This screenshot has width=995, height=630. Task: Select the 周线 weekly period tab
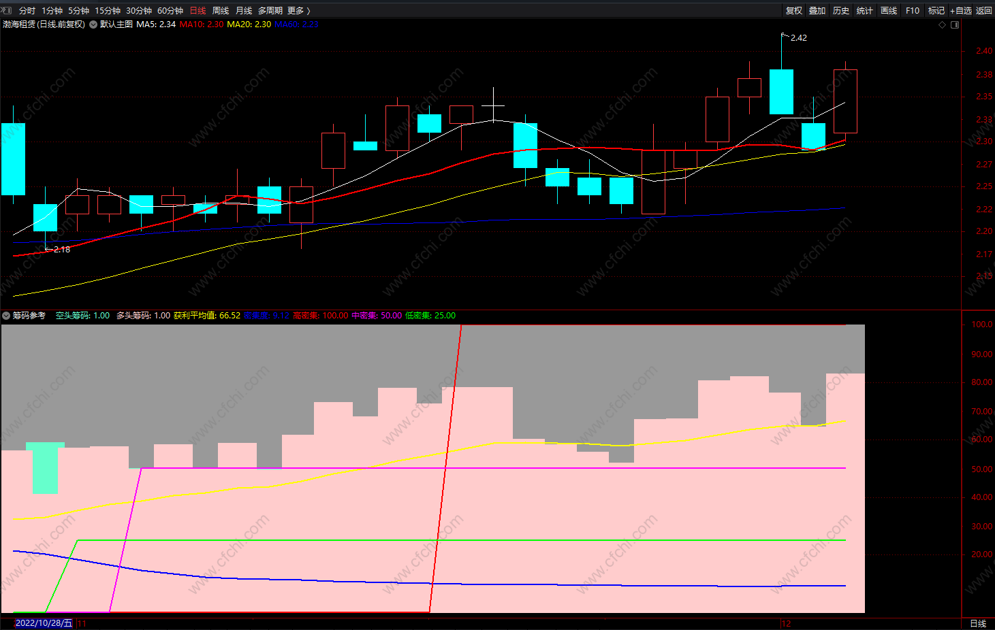tap(221, 10)
